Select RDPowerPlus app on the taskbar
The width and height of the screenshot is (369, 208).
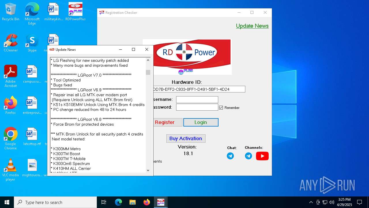(x=161, y=202)
